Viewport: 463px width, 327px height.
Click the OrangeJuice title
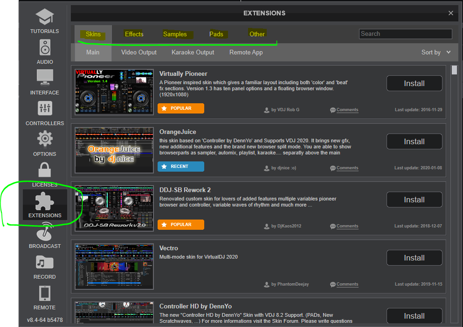pos(178,132)
